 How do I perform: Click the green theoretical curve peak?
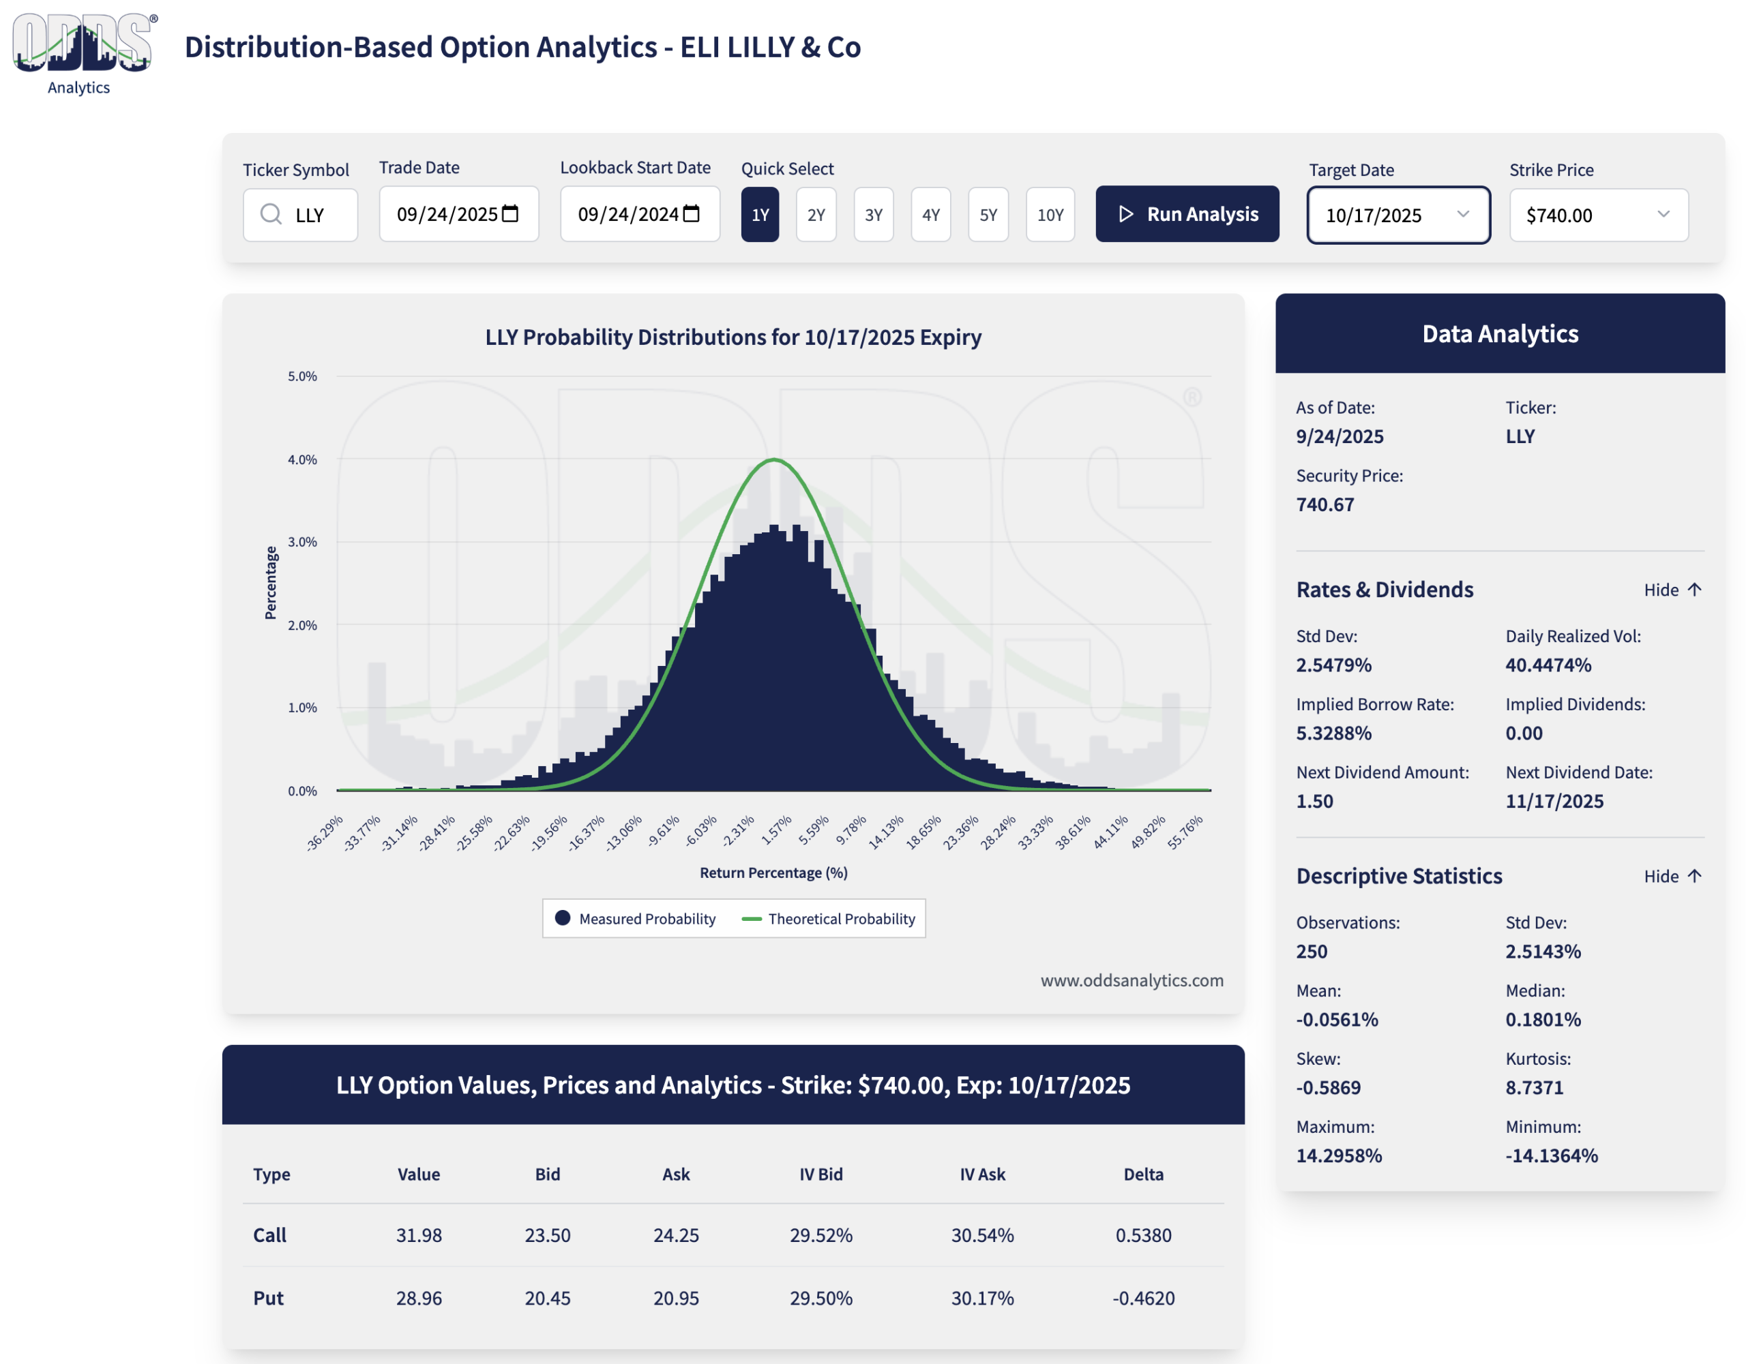pos(774,459)
